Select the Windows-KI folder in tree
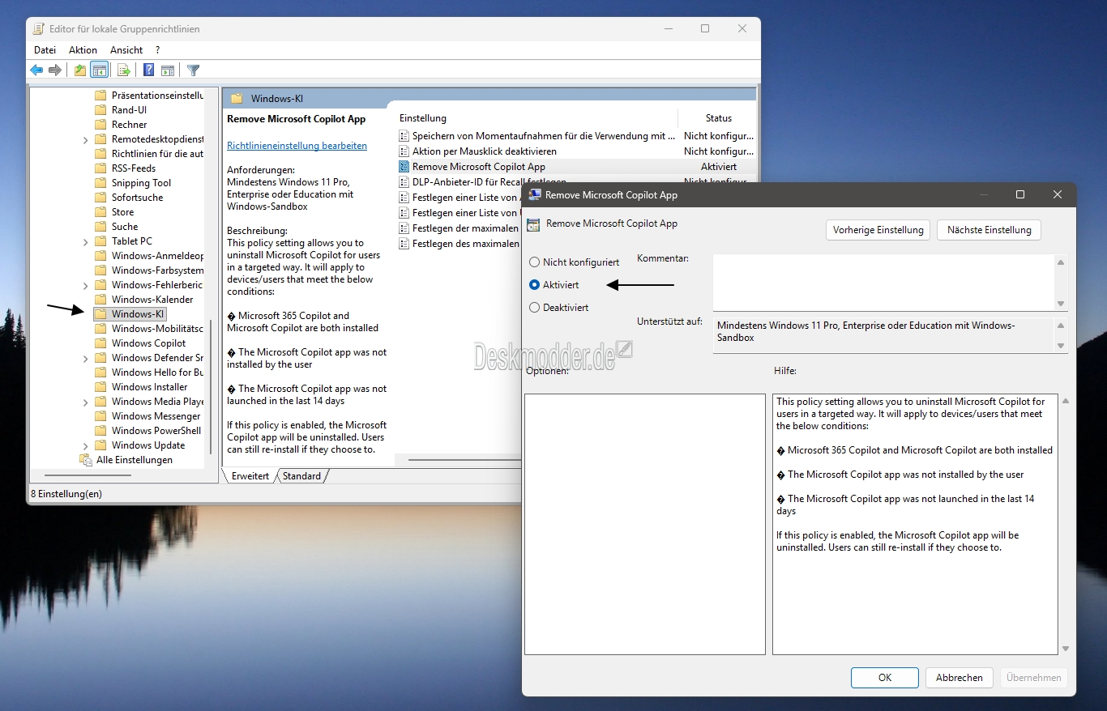Screen dimensions: 1107x711 point(138,314)
